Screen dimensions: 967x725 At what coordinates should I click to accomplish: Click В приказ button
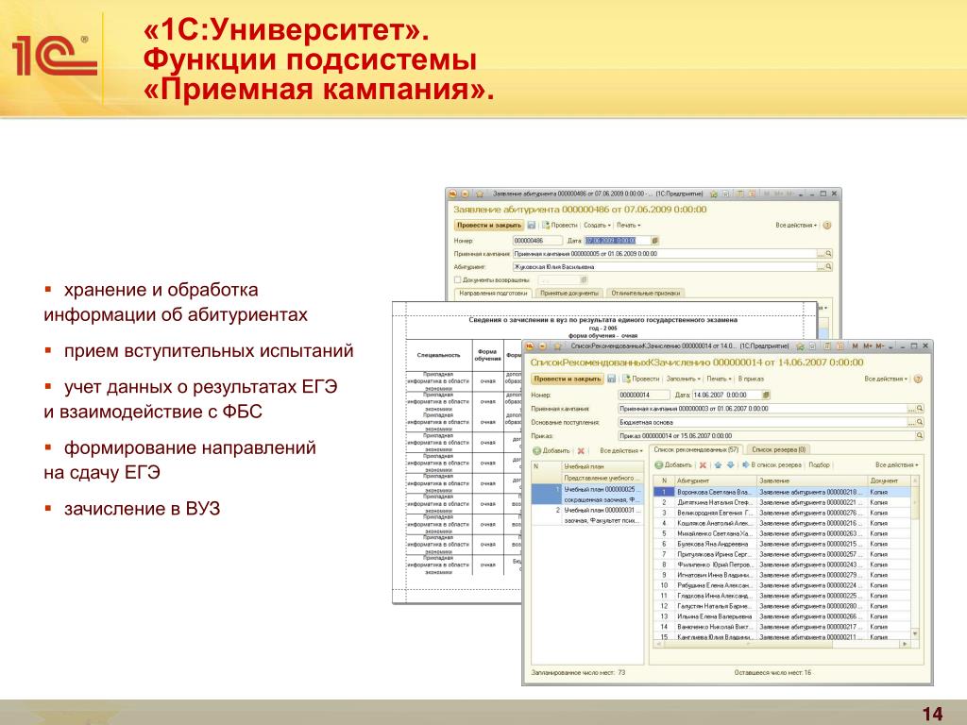pyautogui.click(x=751, y=379)
